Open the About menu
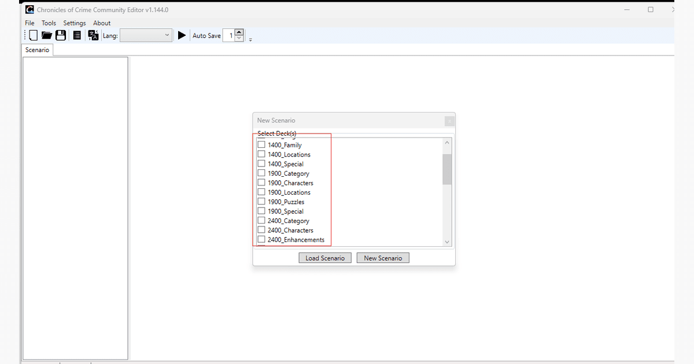 click(102, 23)
